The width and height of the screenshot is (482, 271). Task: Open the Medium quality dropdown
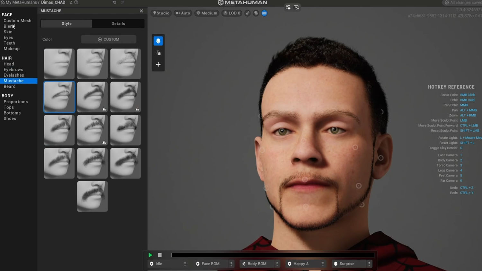pyautogui.click(x=207, y=13)
